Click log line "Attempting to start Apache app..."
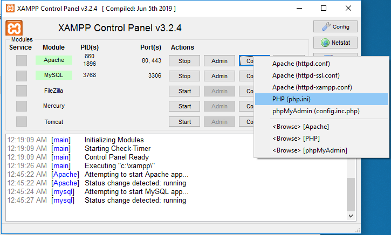Viewport: 391px width, 235px height. coord(136,175)
